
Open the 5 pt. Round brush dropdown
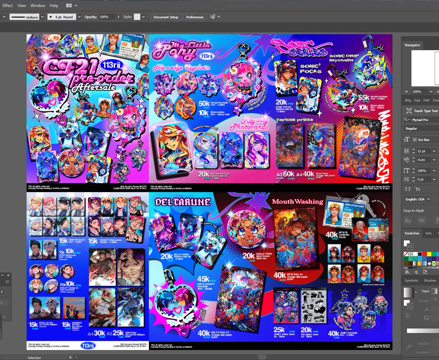pos(79,17)
